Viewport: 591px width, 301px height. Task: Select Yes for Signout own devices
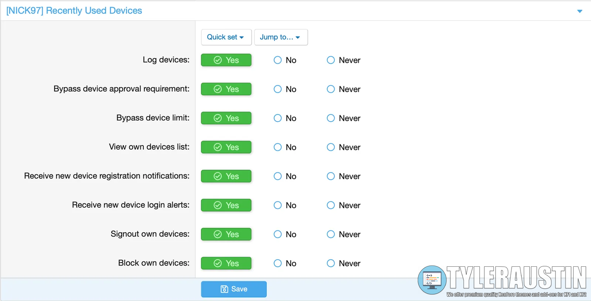(226, 235)
